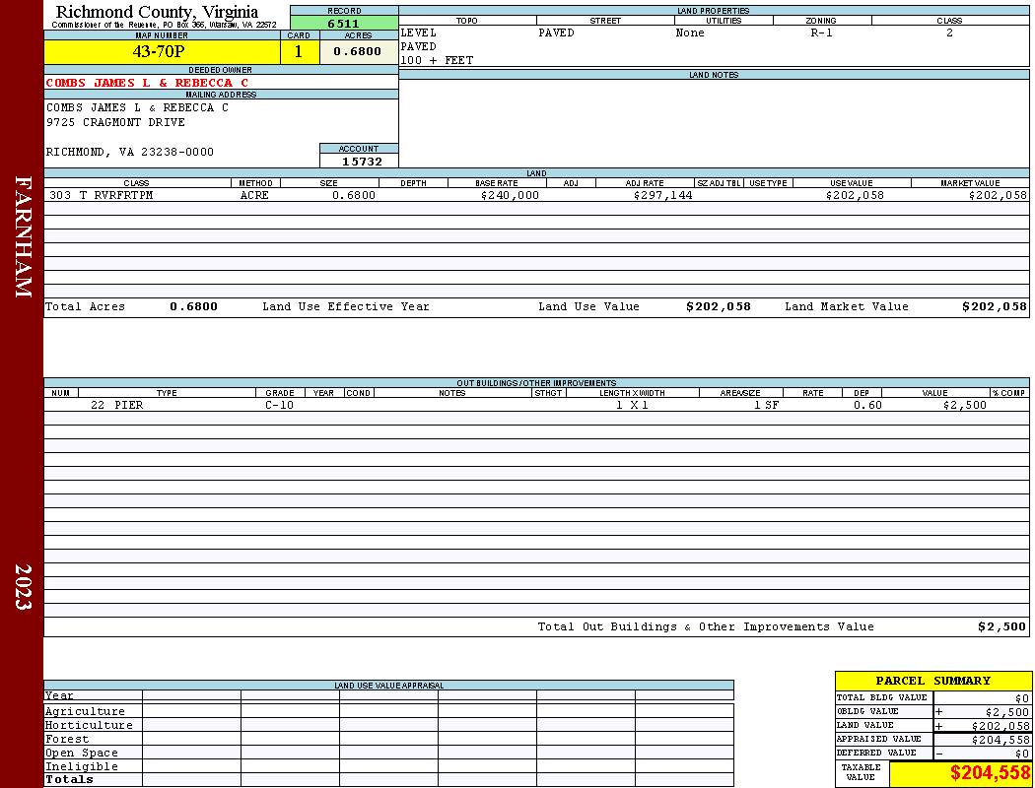
Task: Select bold Land Market Value $202,058 total
Action: point(994,306)
